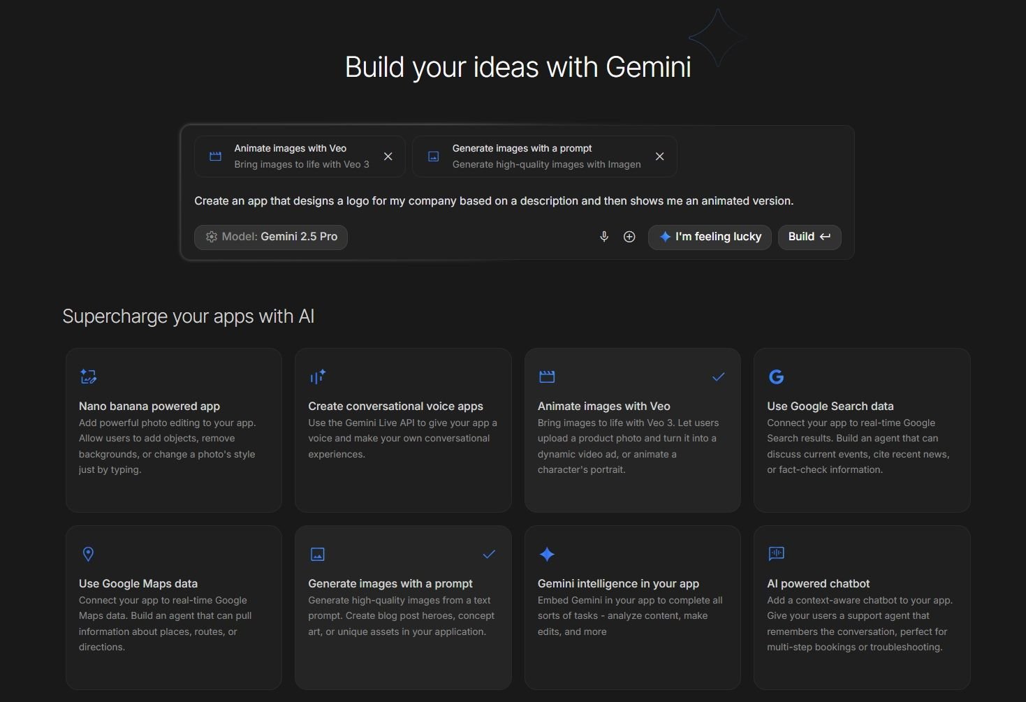The image size is (1026, 702).
Task: Click the chatbot icon on AI powered chatbot card
Action: point(777,553)
